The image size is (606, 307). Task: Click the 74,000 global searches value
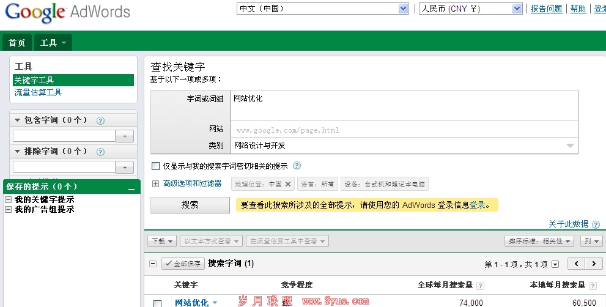[471, 303]
